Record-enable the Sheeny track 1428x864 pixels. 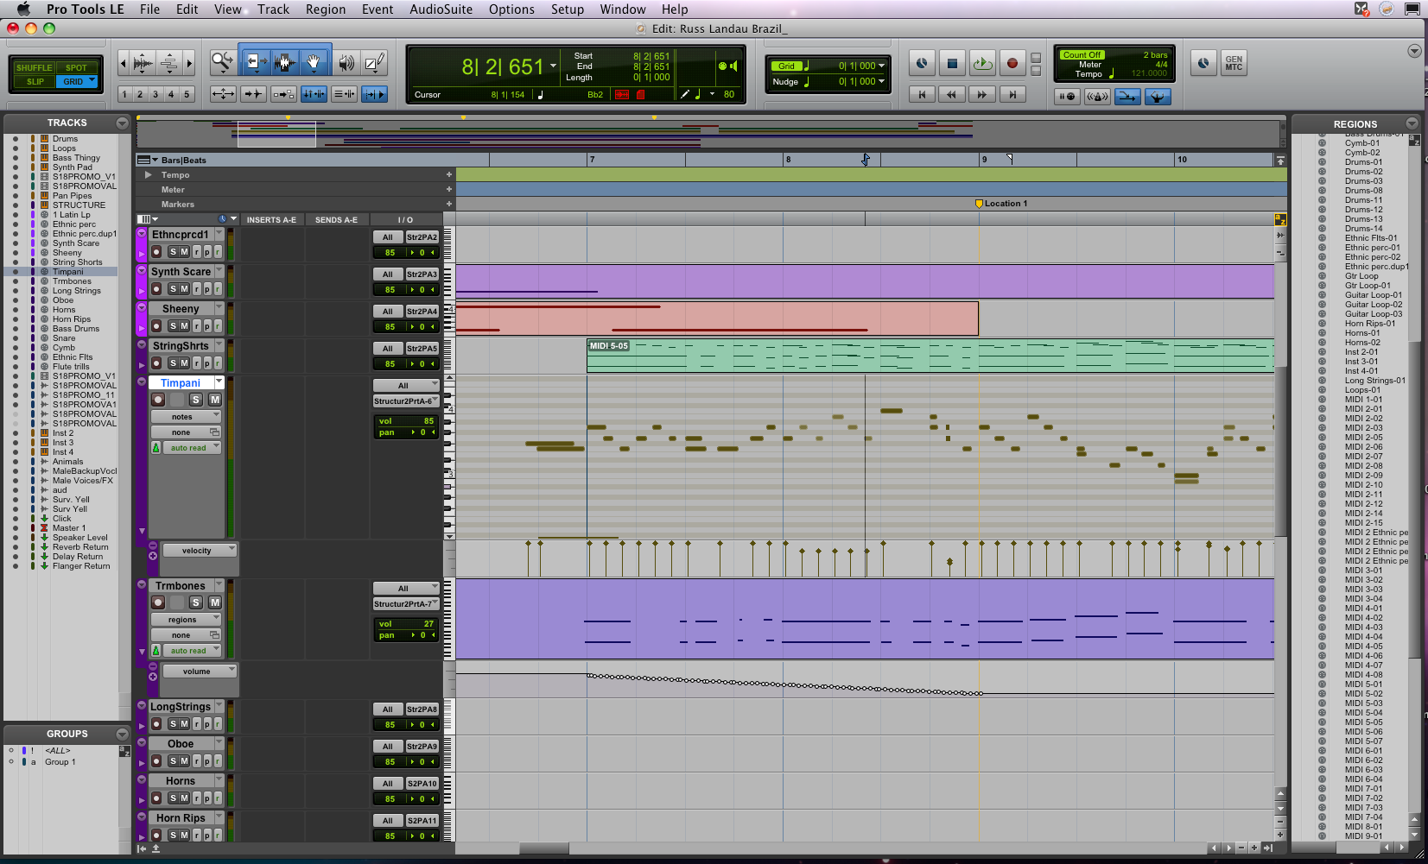pyautogui.click(x=156, y=326)
